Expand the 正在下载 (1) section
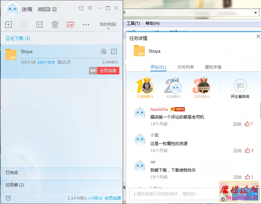 [x=18, y=38]
